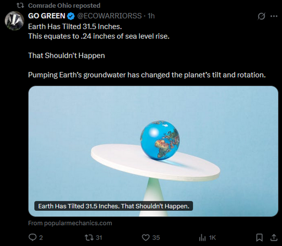Click the 31 repost count

pos(99,238)
